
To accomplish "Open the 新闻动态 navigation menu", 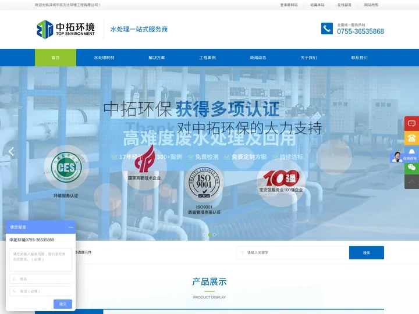I will [x=258, y=58].
